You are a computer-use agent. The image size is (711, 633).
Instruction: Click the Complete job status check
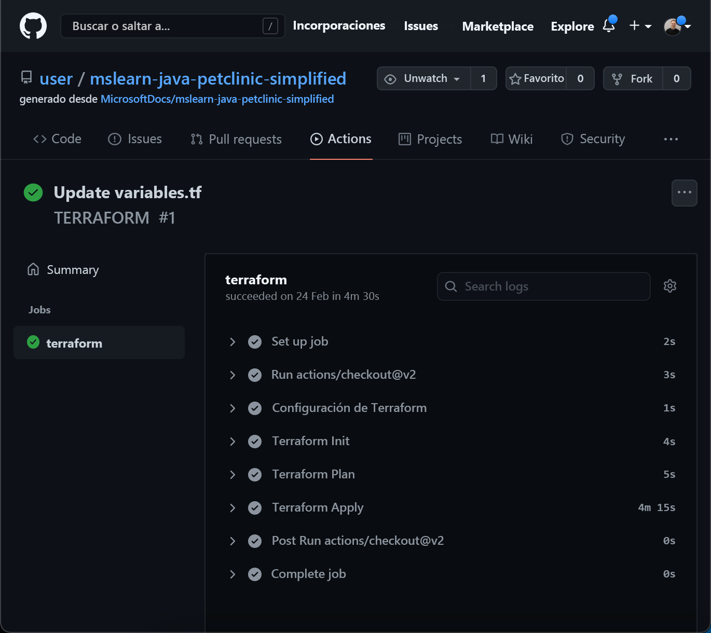pyautogui.click(x=255, y=574)
